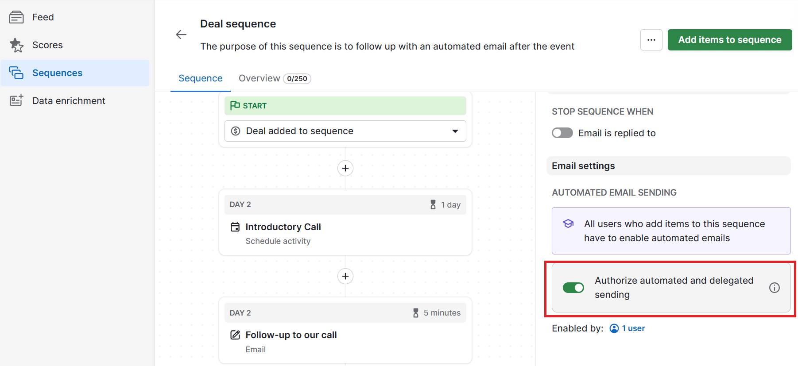Image resolution: width=798 pixels, height=366 pixels.
Task: Click the back arrow next to Deal sequence
Action: (x=181, y=34)
